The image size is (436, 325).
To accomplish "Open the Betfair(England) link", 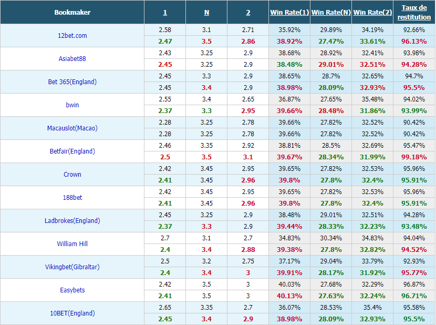I will (72, 151).
